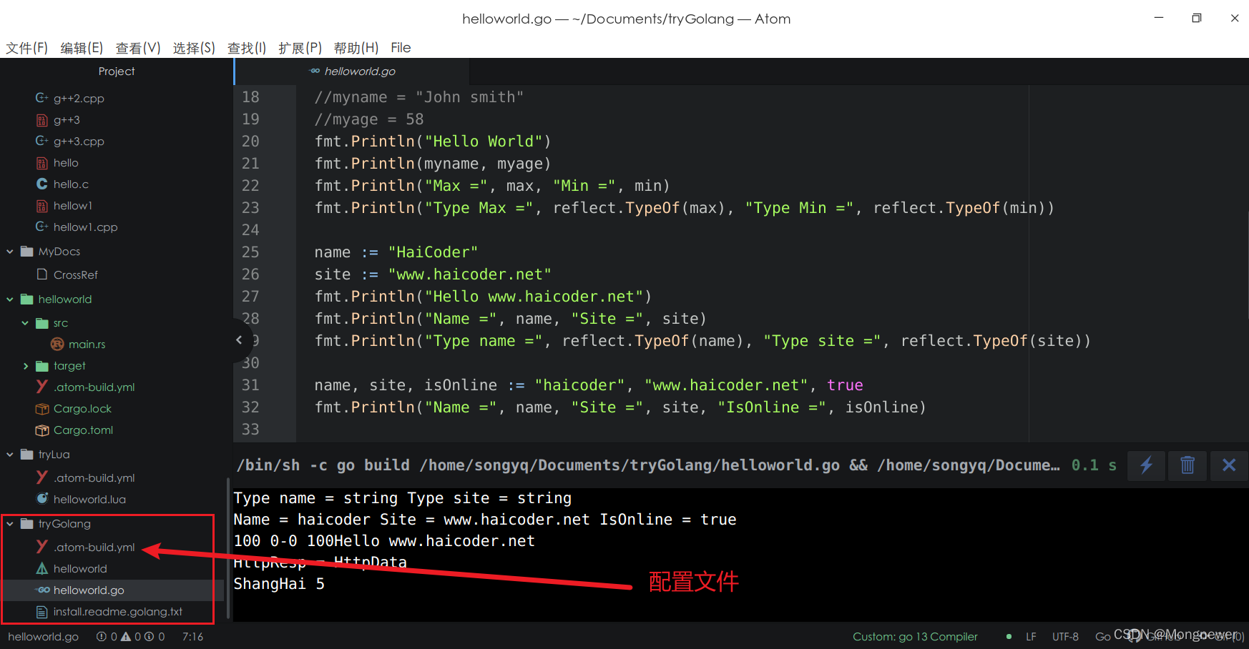This screenshot has width=1249, height=649.
Task: Click the UTF-8 encoding selector
Action: click(x=1065, y=636)
